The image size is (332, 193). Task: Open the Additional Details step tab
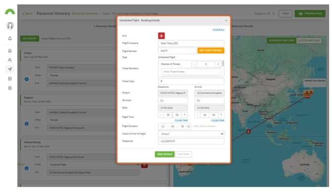pos(242,26)
